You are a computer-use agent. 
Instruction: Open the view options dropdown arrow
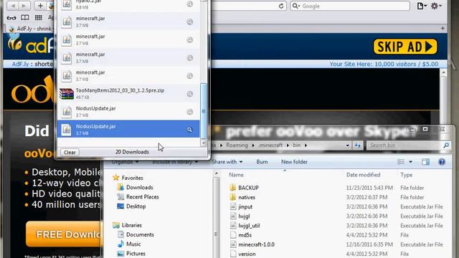(x=410, y=162)
